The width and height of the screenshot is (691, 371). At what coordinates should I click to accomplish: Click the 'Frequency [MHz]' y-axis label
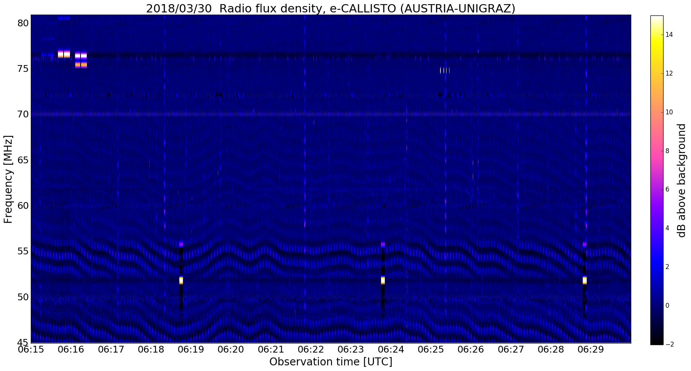pos(8,179)
